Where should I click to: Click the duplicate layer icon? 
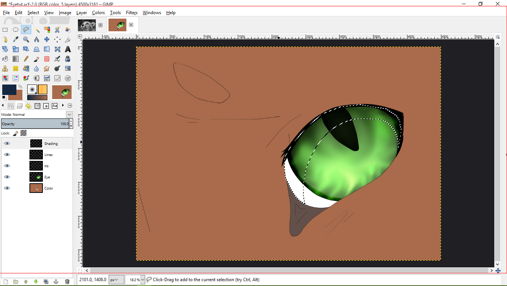(46, 282)
